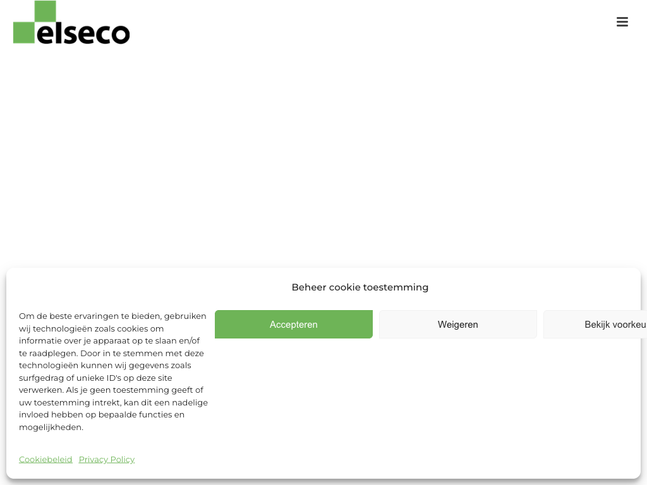Follow the Cookiebeleid link
This screenshot has height=485, width=647.
(45, 459)
